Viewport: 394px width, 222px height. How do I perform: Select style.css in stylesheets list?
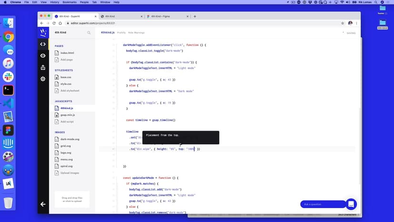tap(66, 84)
